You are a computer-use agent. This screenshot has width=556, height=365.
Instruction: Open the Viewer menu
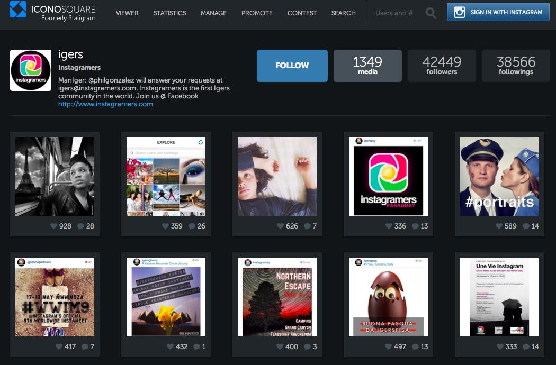click(x=127, y=13)
